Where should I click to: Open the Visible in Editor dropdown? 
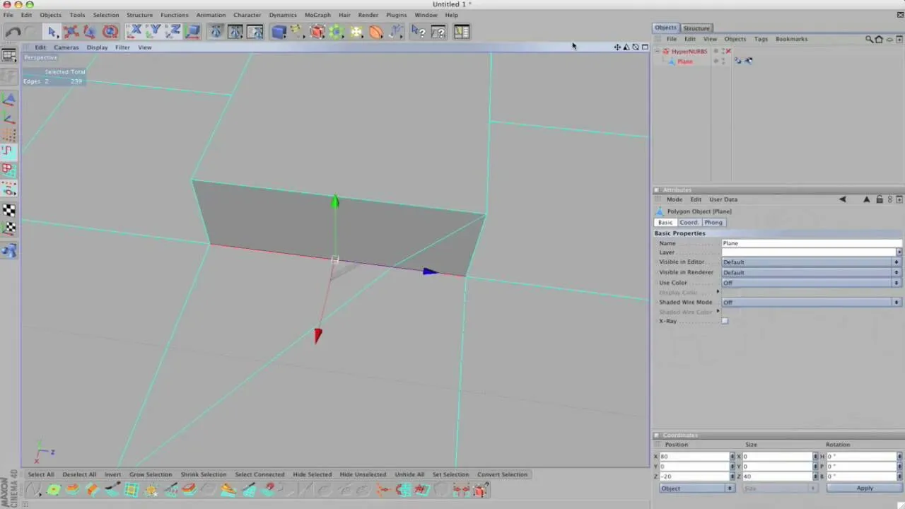tap(811, 262)
